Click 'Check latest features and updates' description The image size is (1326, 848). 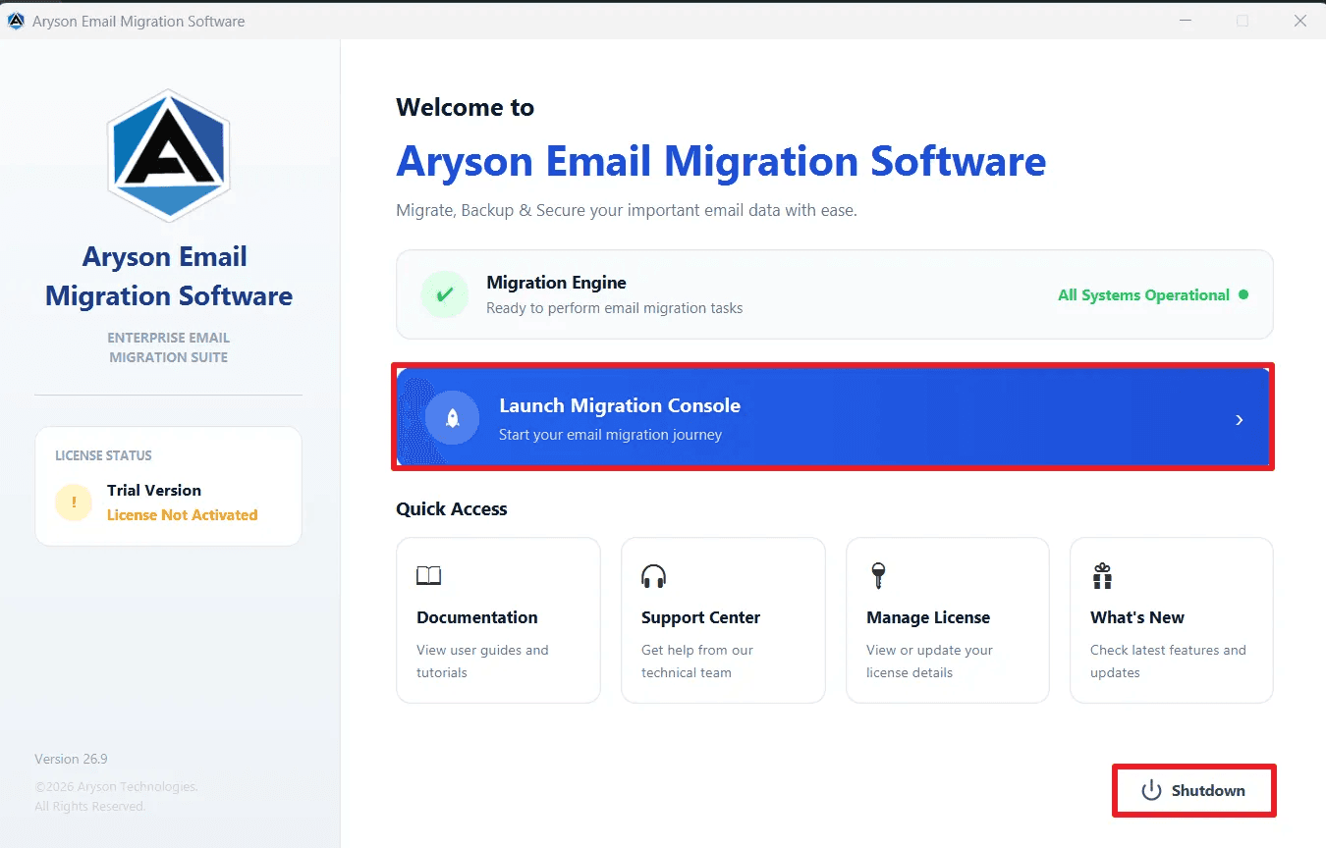(1168, 662)
